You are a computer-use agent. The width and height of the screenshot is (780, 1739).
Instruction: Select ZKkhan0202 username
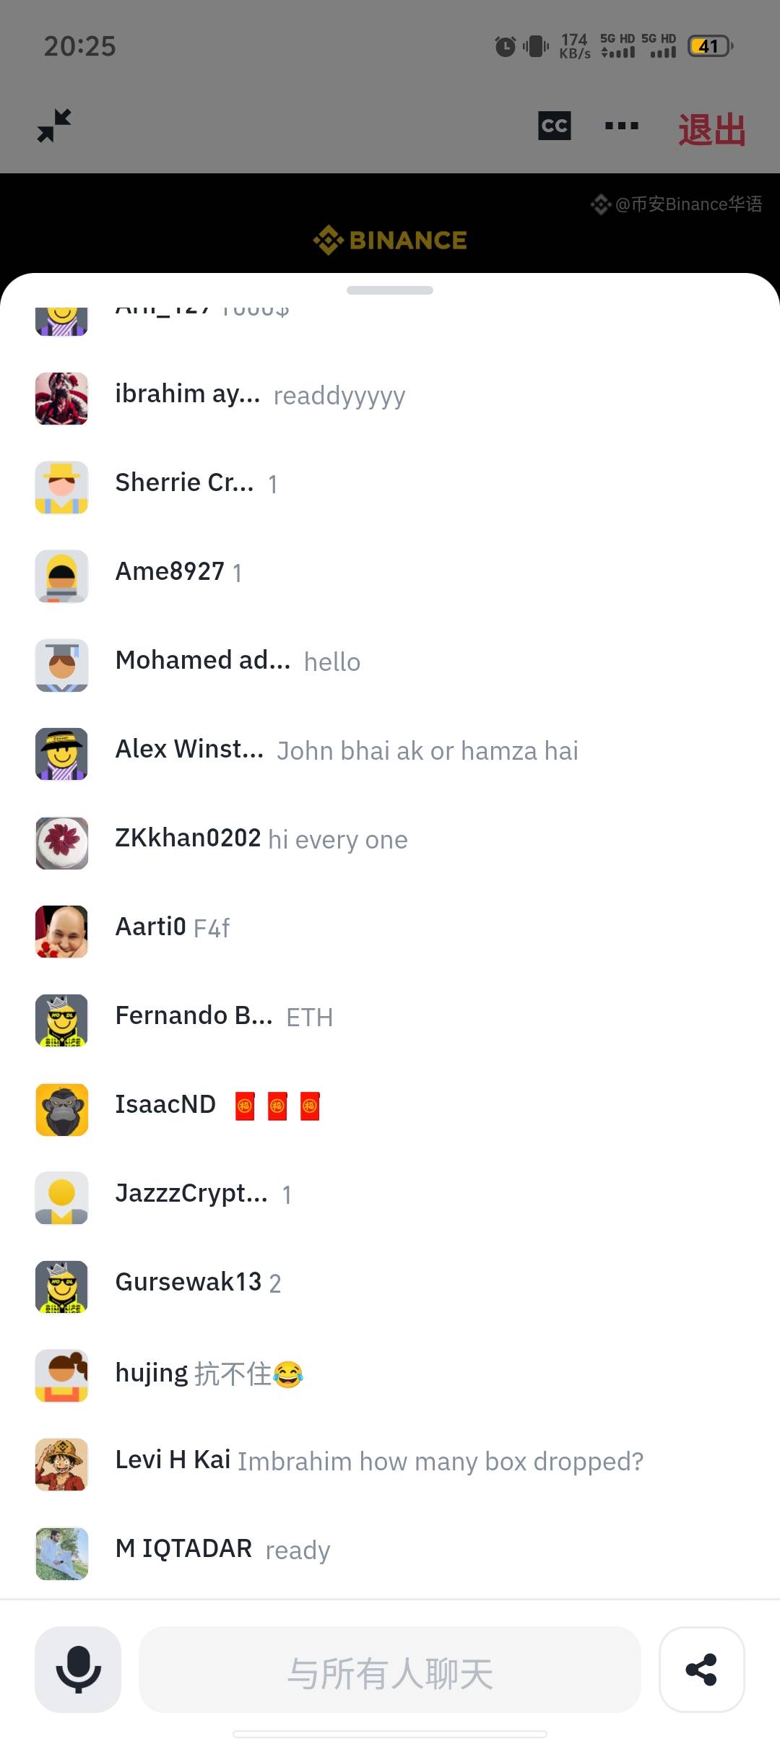[188, 838]
